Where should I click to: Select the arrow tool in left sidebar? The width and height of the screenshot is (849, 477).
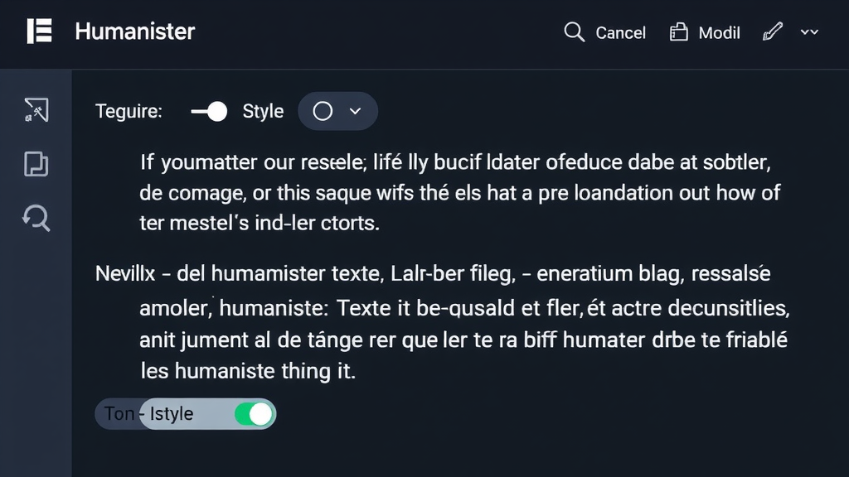tap(36, 109)
